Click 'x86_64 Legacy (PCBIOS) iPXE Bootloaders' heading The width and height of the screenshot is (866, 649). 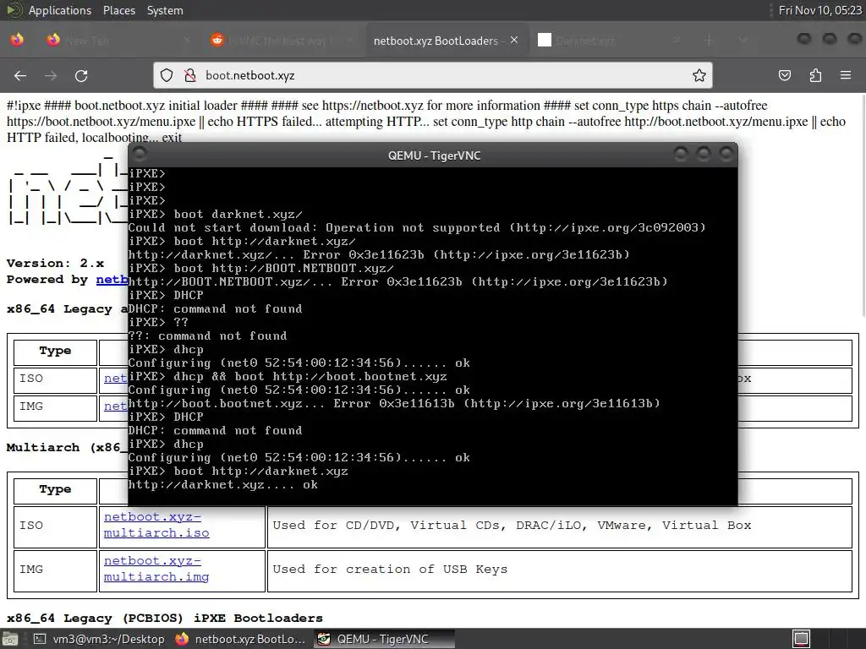(165, 618)
